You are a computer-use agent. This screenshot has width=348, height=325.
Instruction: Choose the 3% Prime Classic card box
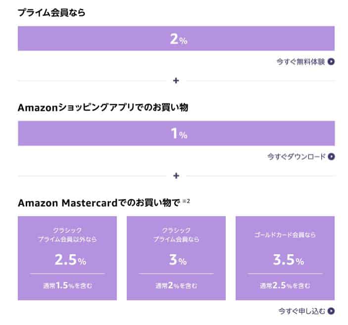coord(176,258)
